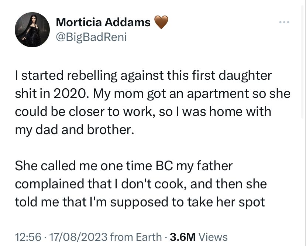The image size is (306, 246).
Task: Click the "from Earth" location text
Action: click(x=136, y=237)
